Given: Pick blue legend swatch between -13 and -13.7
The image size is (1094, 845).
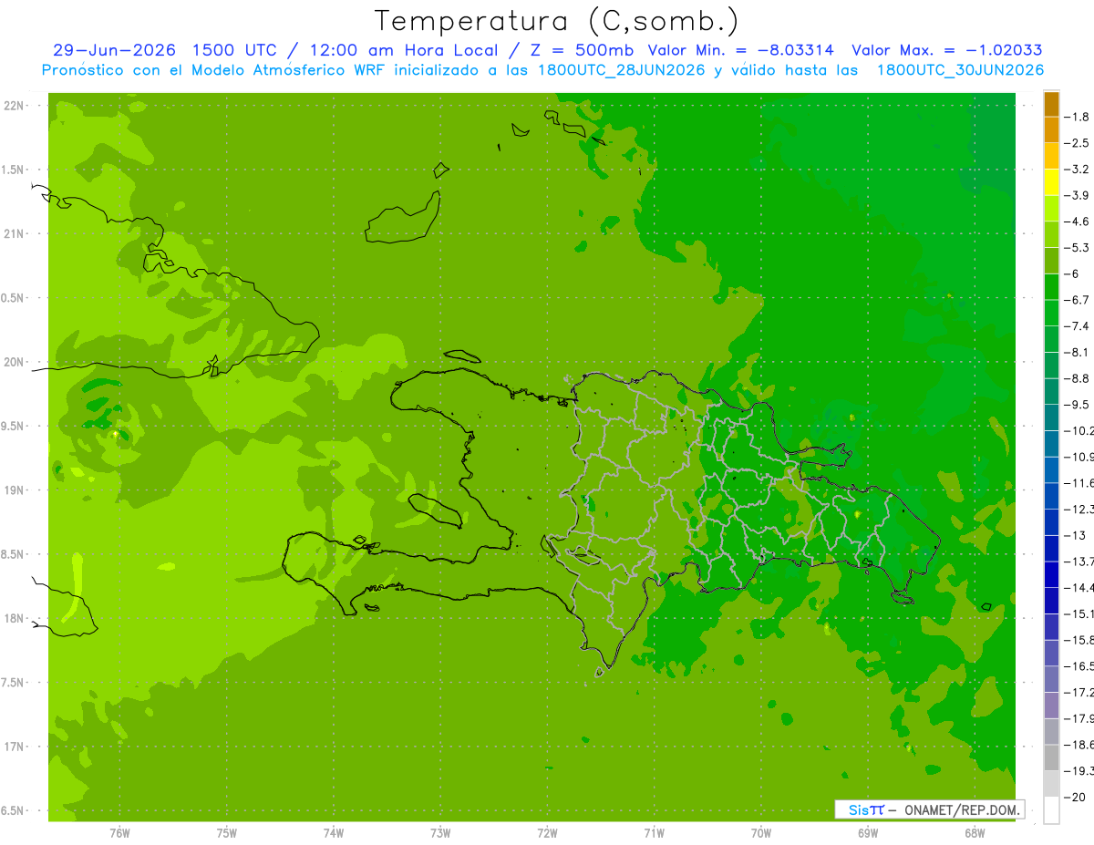Looking at the screenshot, I should click(x=1051, y=549).
